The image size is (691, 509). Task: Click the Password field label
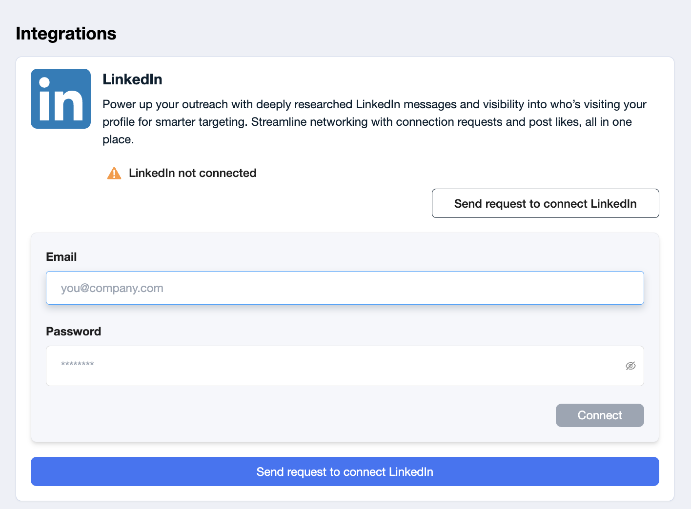click(74, 332)
